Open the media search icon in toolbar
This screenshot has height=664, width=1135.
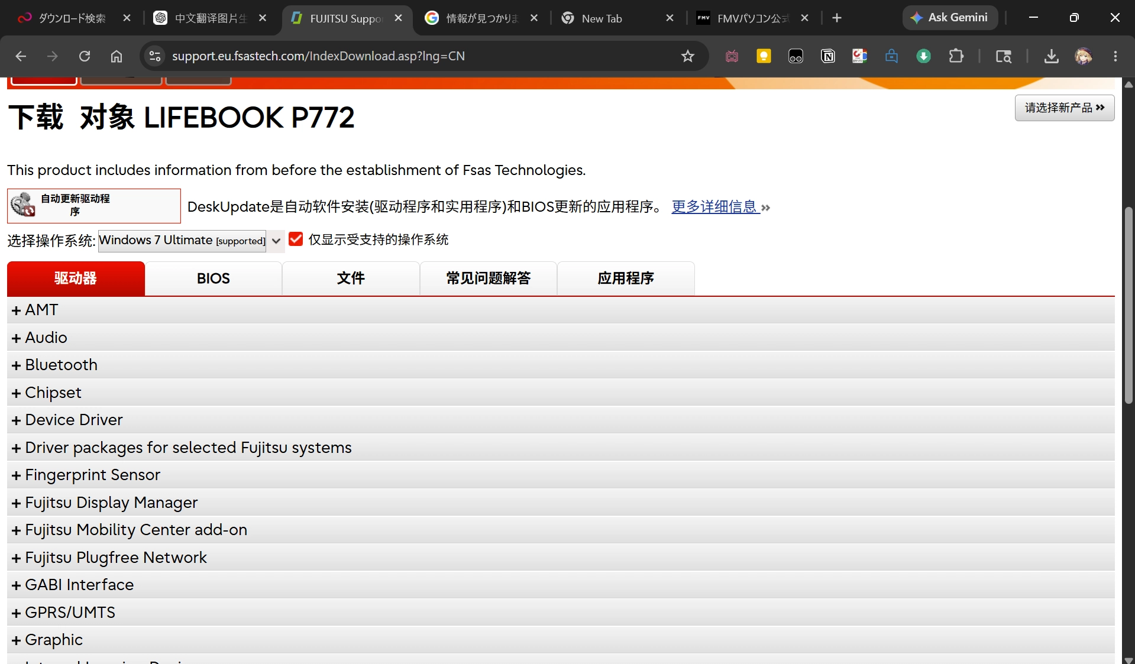click(x=1003, y=56)
